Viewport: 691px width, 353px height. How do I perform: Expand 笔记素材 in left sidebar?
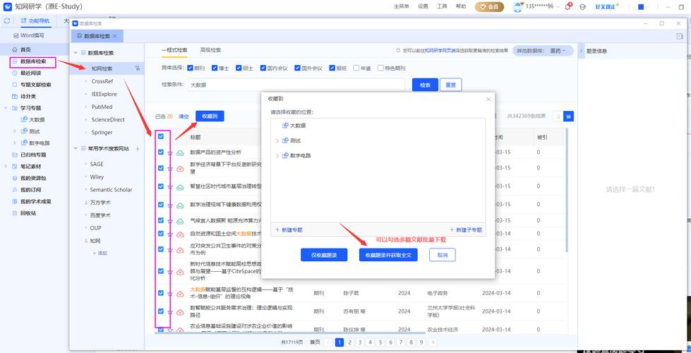6,167
